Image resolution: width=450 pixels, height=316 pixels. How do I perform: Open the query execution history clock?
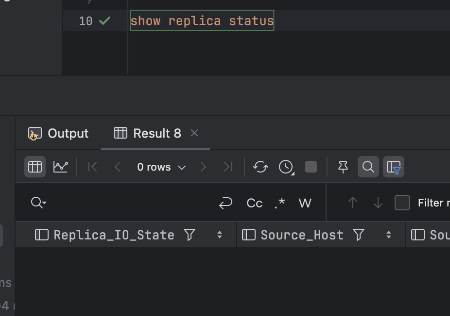coord(286,167)
